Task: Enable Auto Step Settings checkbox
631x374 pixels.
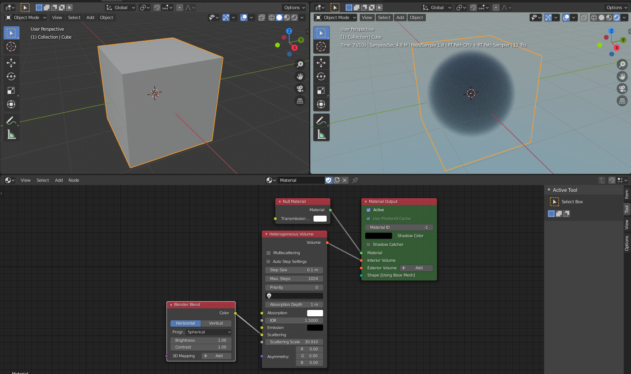Action: click(x=268, y=262)
